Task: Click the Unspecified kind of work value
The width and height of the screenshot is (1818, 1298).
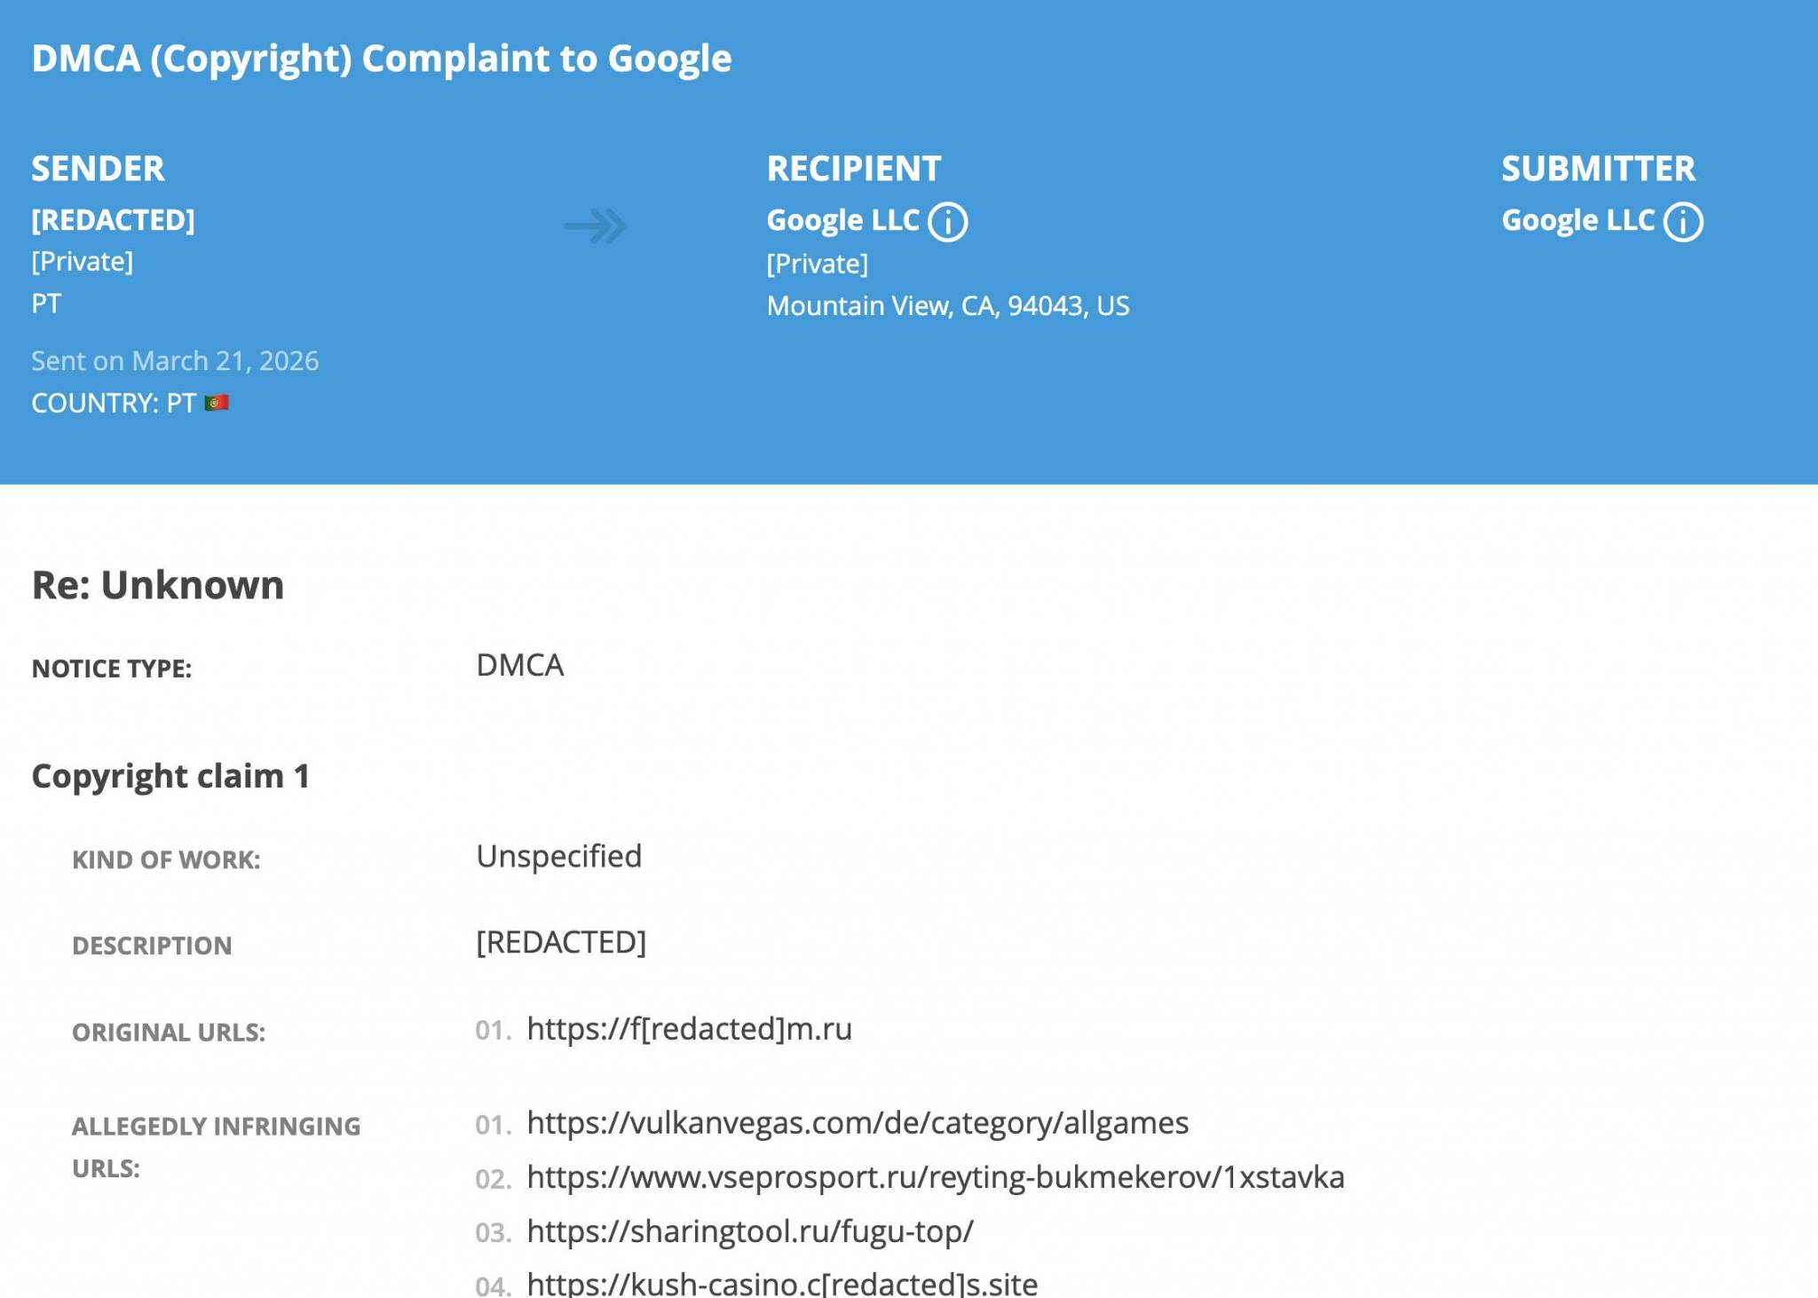Action: pos(558,855)
